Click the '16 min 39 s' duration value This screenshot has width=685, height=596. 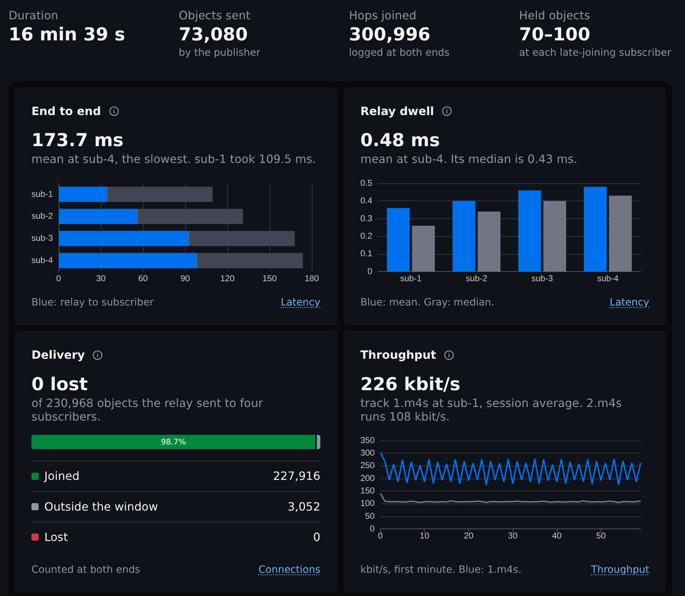[67, 34]
